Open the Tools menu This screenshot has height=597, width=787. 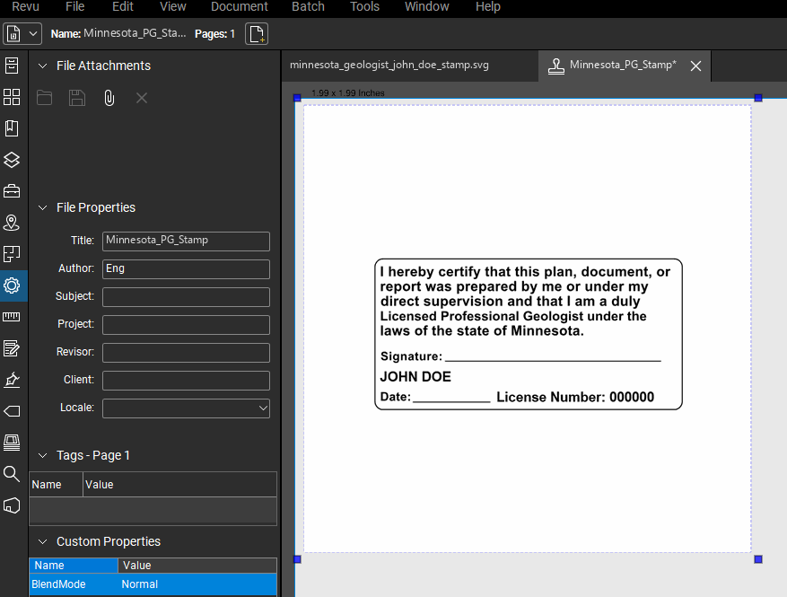click(x=364, y=6)
